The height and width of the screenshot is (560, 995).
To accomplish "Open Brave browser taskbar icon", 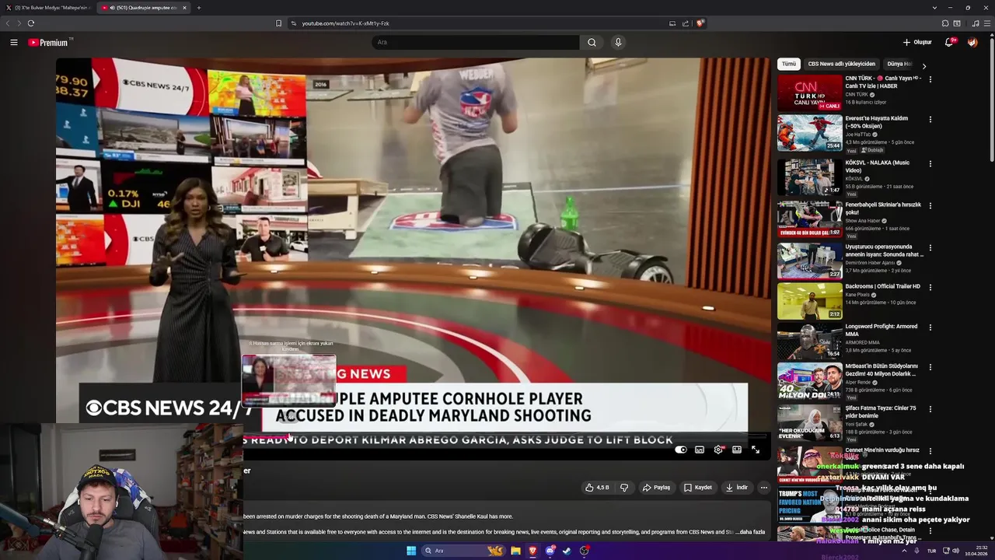I will pyautogui.click(x=532, y=551).
